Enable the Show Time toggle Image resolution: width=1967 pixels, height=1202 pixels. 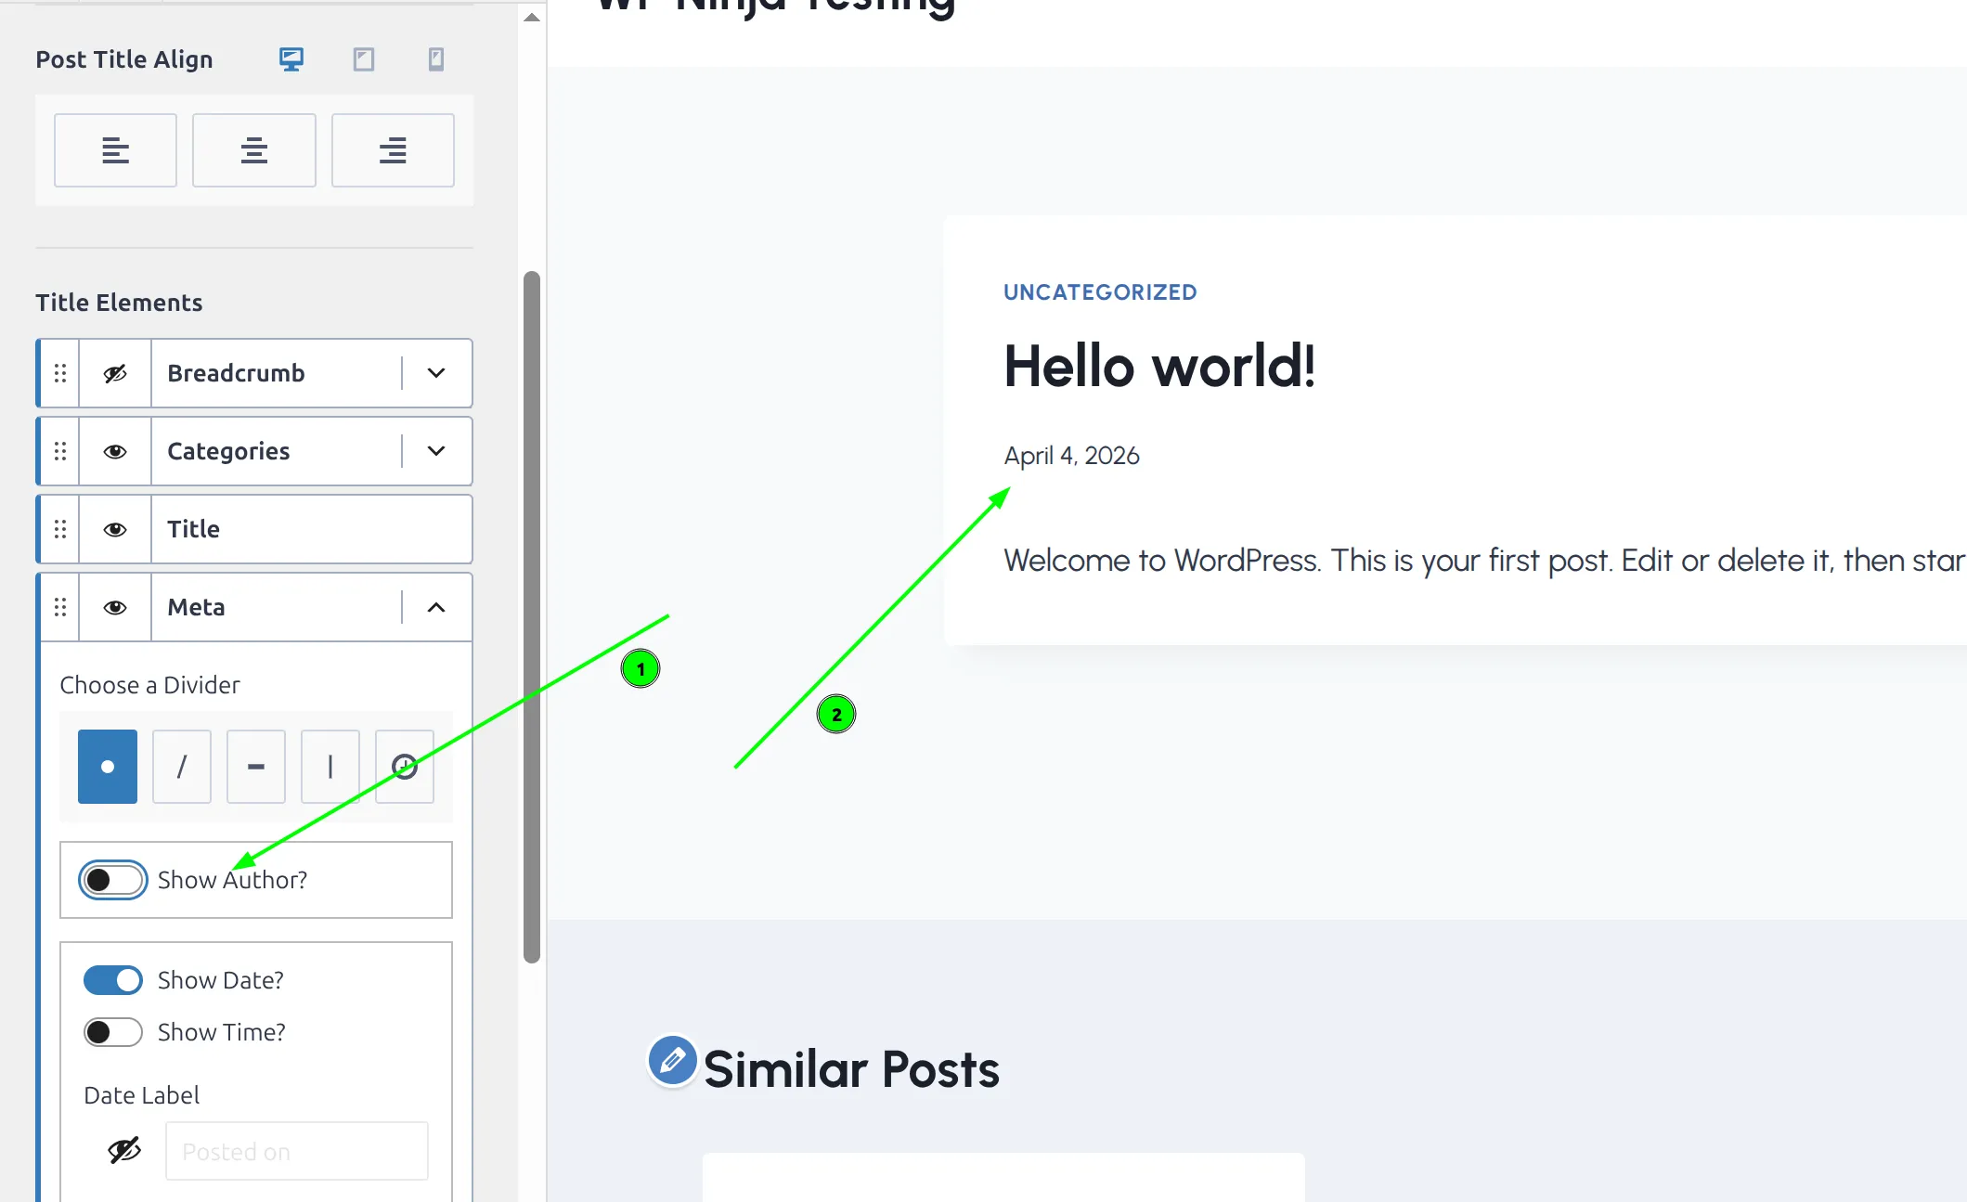pyautogui.click(x=112, y=1032)
